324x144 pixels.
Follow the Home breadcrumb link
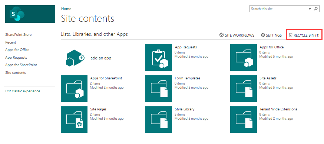click(x=66, y=8)
